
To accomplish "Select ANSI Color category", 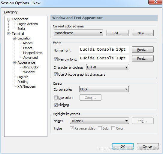I will point(31,67).
